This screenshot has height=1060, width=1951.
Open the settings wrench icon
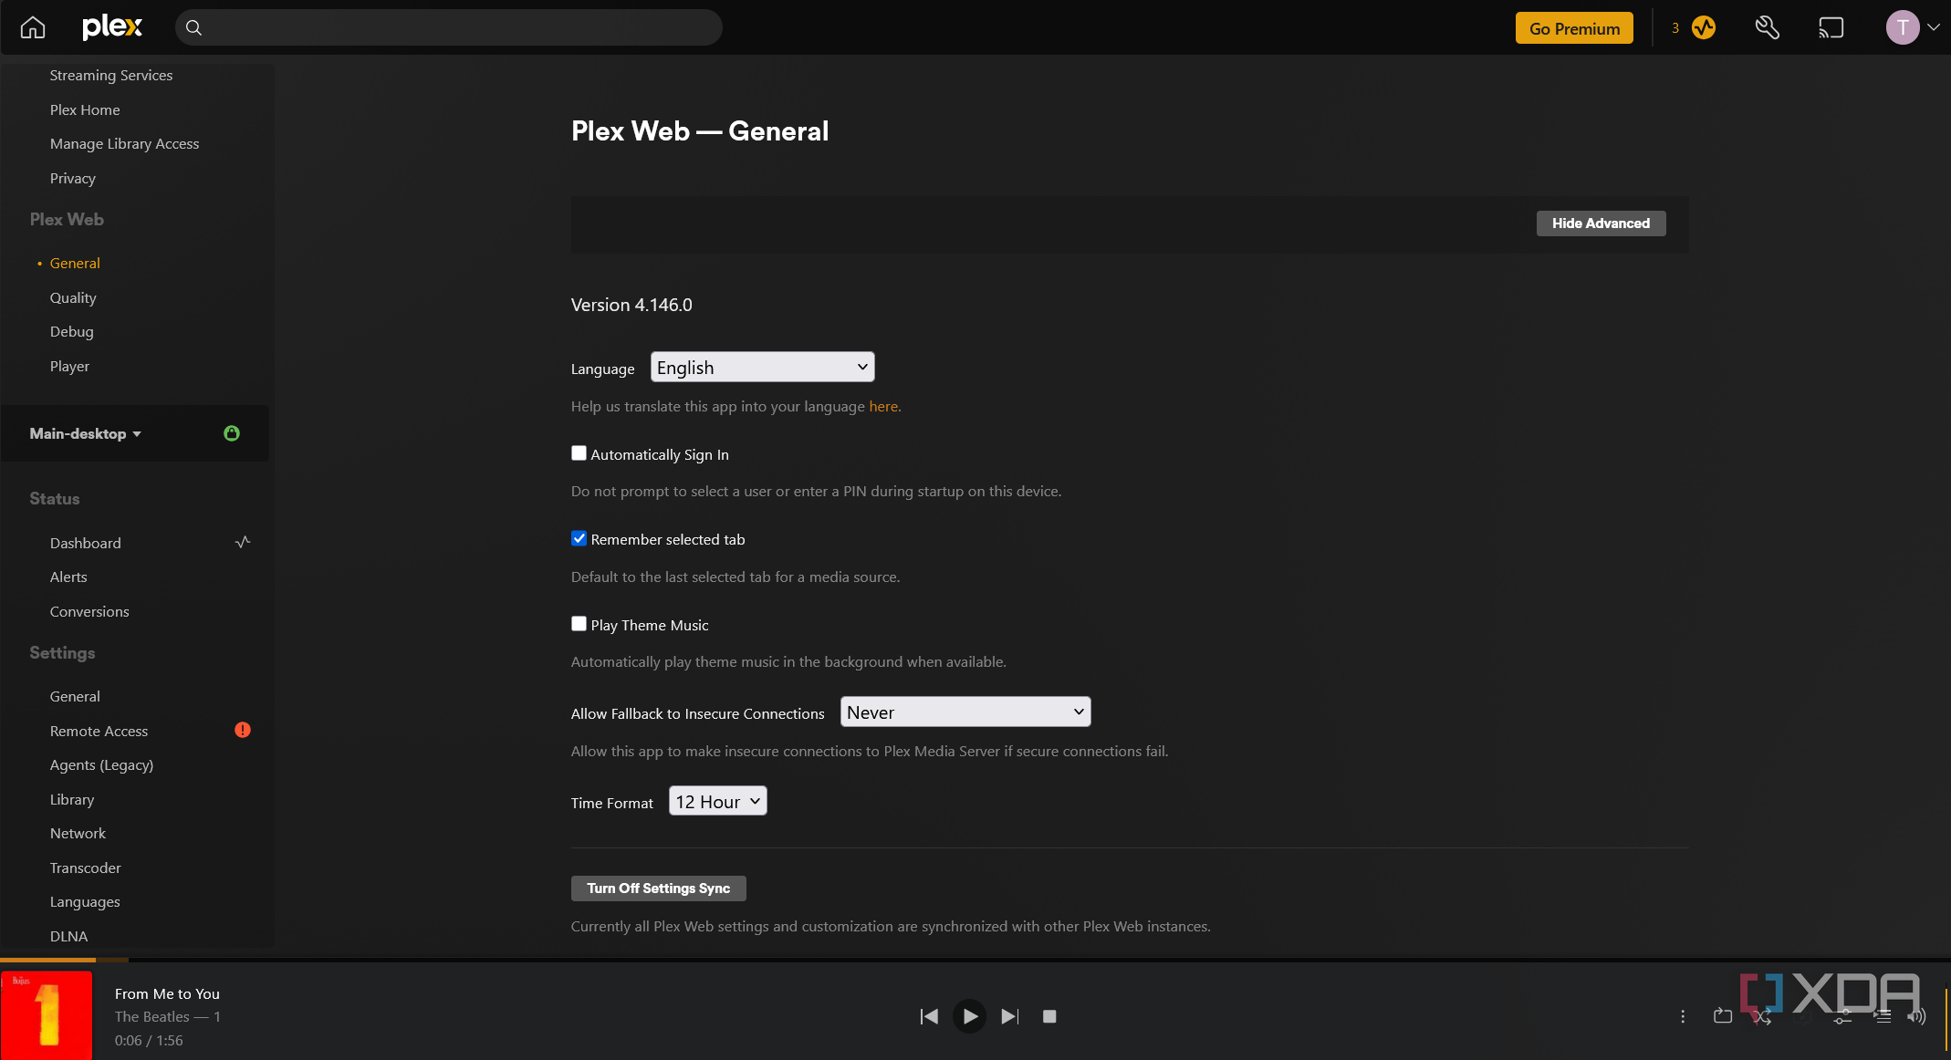(1768, 28)
